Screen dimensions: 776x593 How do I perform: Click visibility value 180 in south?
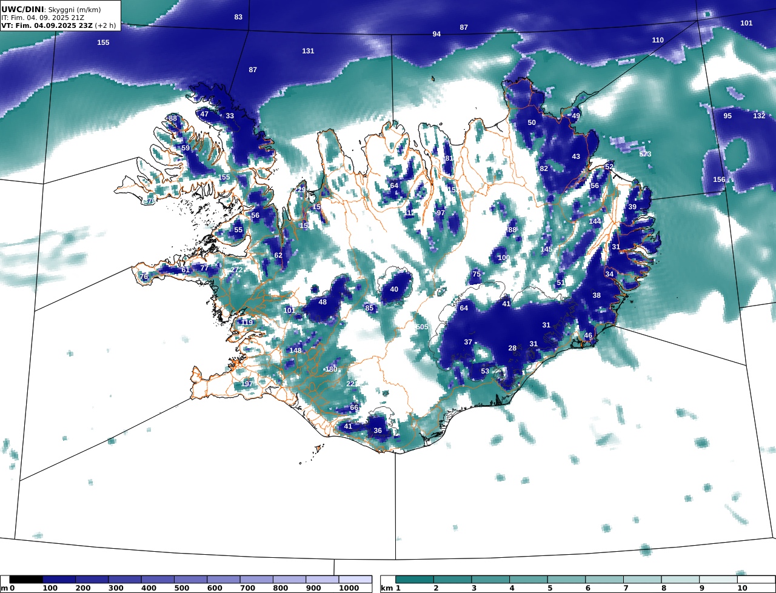[331, 369]
